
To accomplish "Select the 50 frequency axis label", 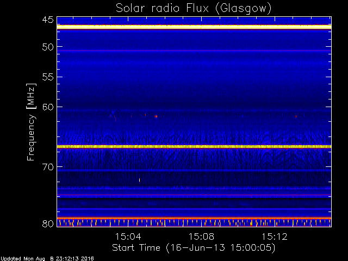I will (48, 47).
